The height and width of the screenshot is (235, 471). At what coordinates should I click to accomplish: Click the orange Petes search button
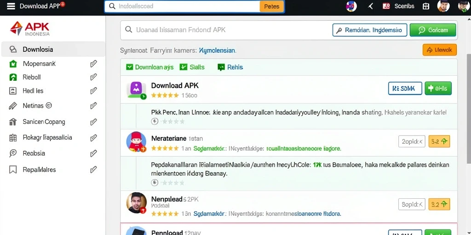tap(271, 6)
